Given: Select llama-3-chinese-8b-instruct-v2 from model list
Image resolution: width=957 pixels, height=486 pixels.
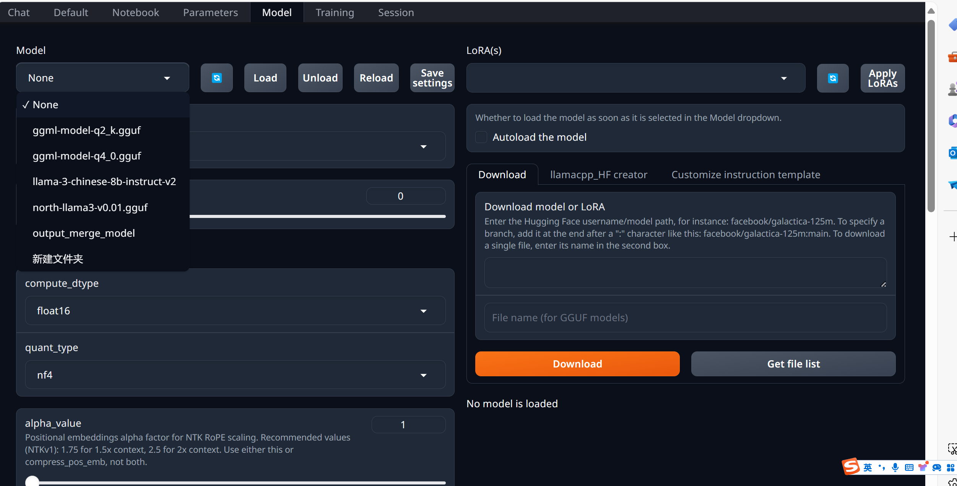Looking at the screenshot, I should [104, 182].
